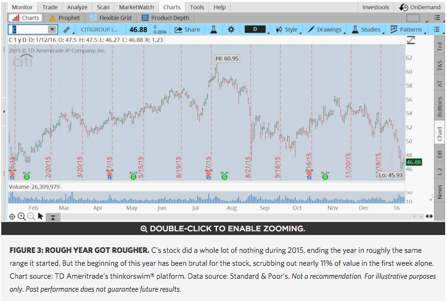This screenshot has height=301, width=447.
Task: Click the small expander arrow at left edge
Action: pyautogui.click(x=4, y=112)
